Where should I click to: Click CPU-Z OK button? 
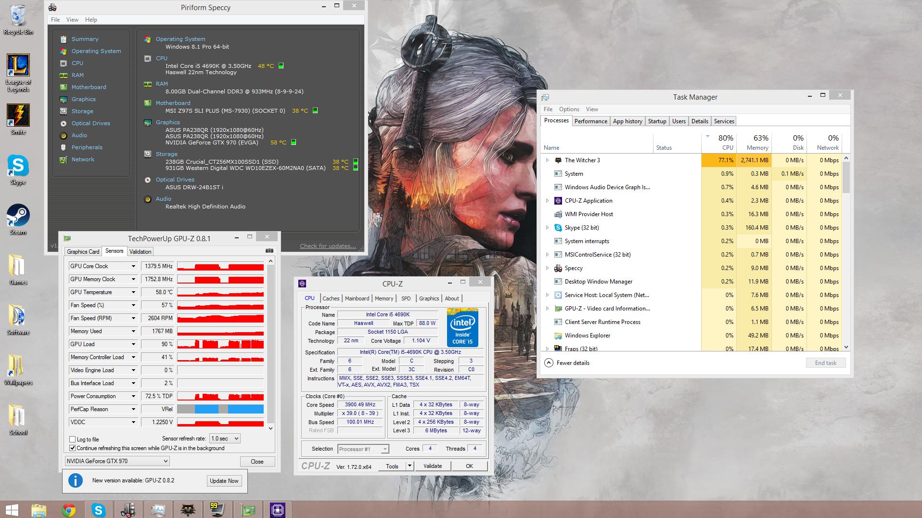click(469, 466)
